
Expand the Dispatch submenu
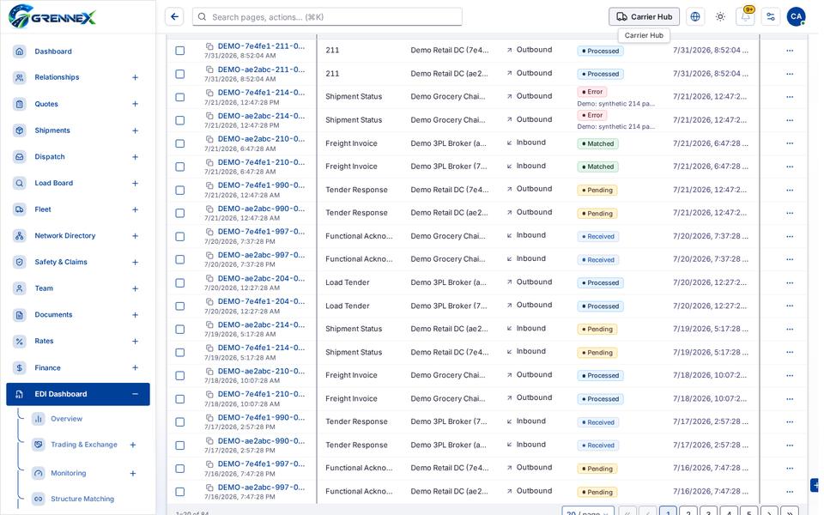pos(135,156)
